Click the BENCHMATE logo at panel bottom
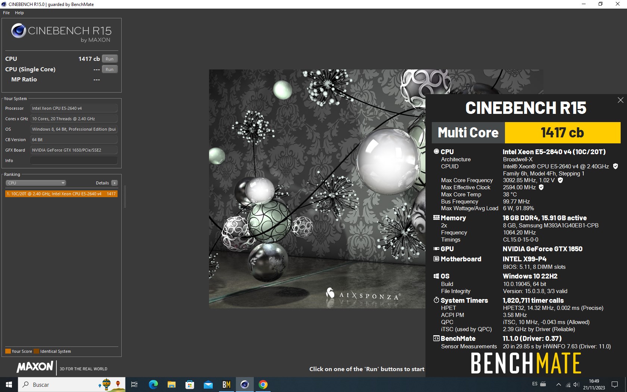Viewport: 627px width, 392px height. coord(526,364)
